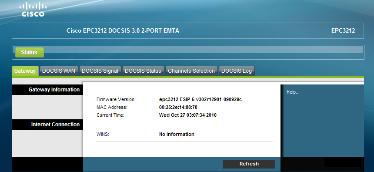Image resolution: width=374 pixels, height=172 pixels.
Task: Go to the DOCSIS Status tab
Action: [143, 71]
